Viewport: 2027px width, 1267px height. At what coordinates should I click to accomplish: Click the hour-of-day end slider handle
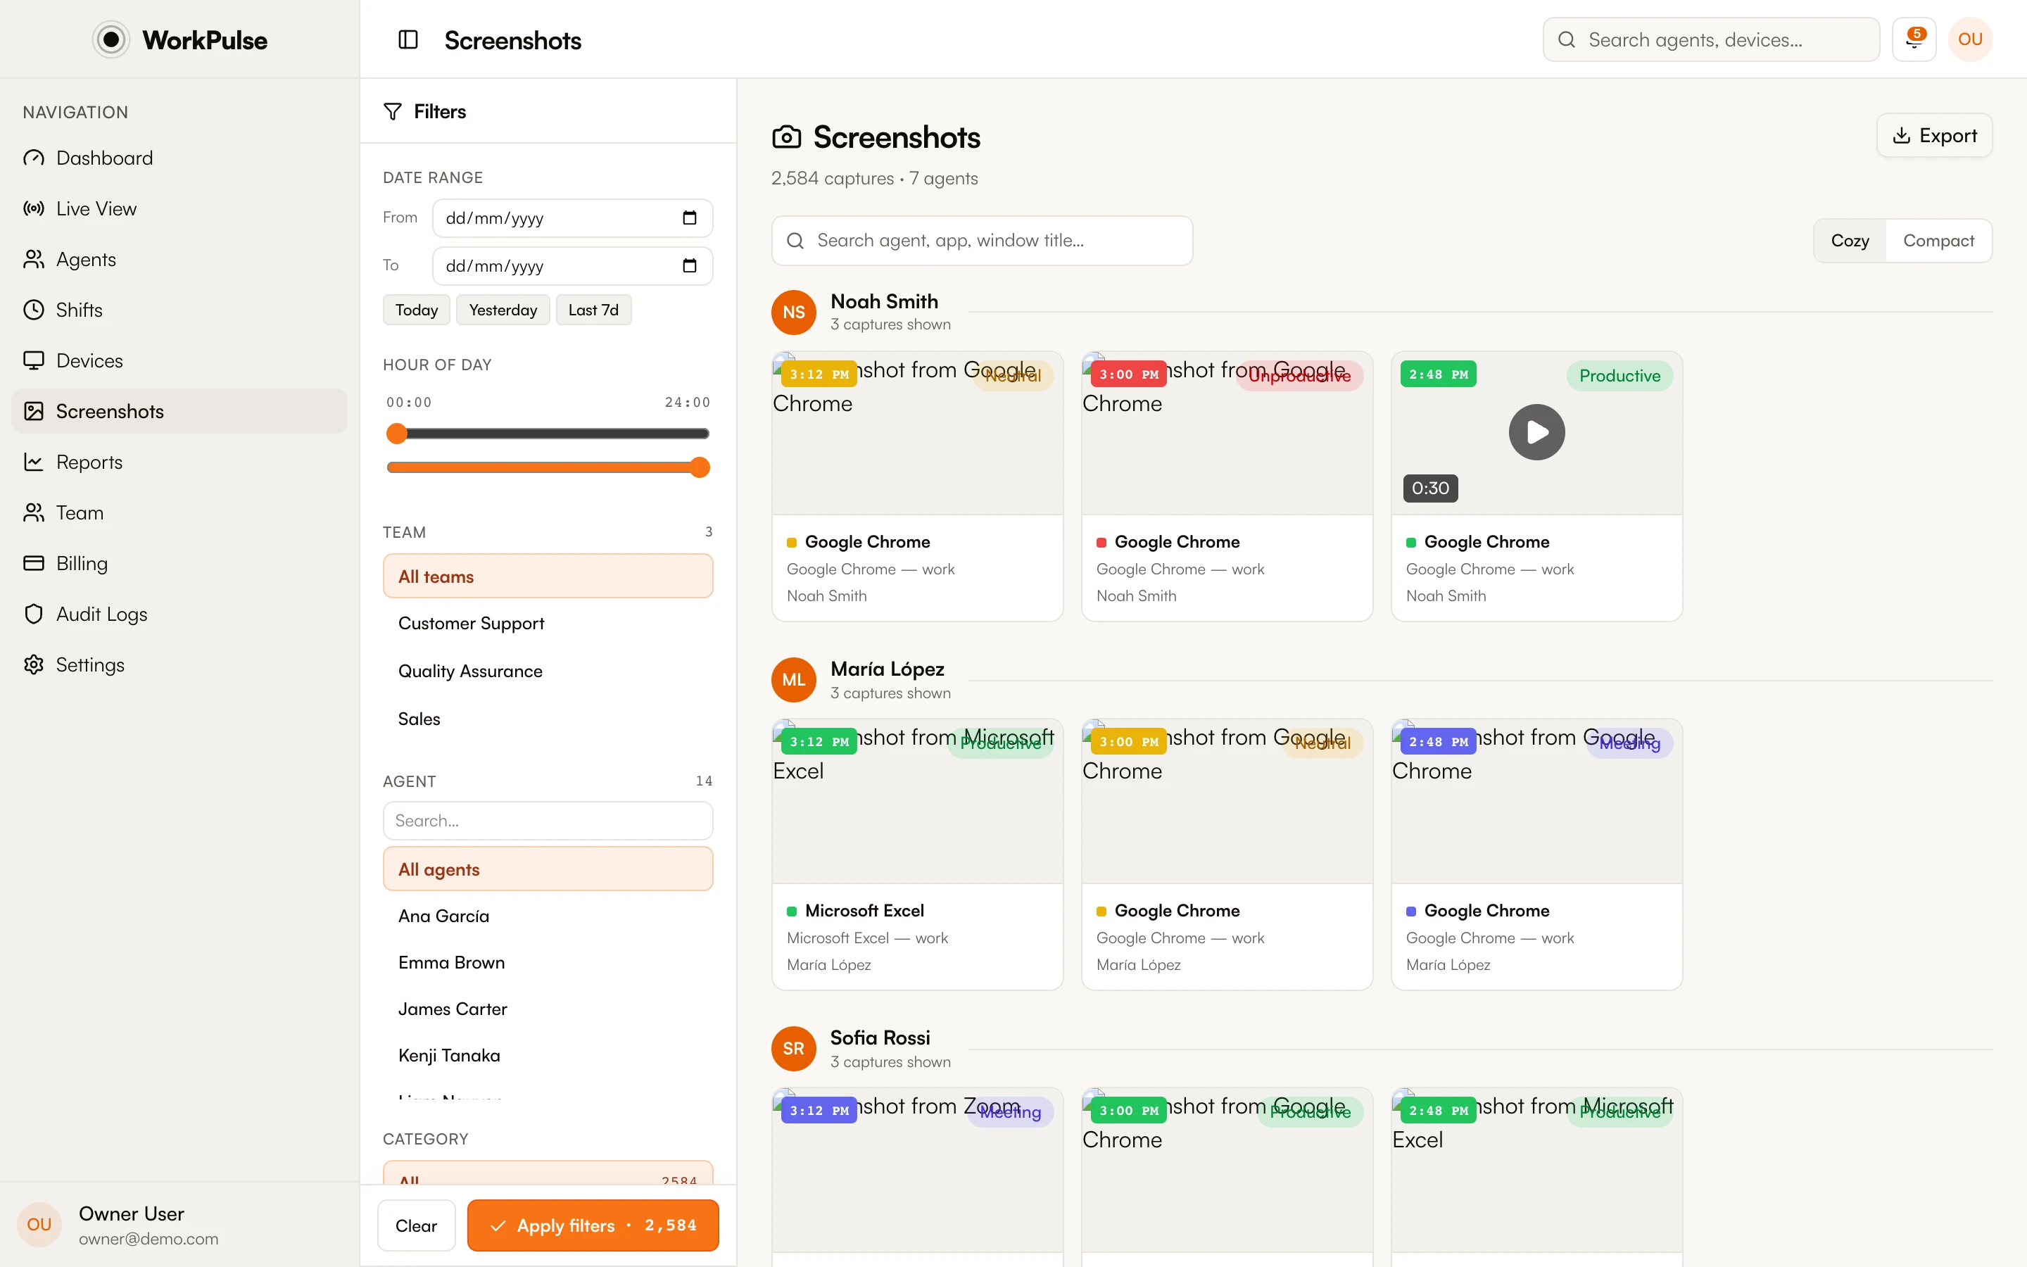tap(700, 467)
